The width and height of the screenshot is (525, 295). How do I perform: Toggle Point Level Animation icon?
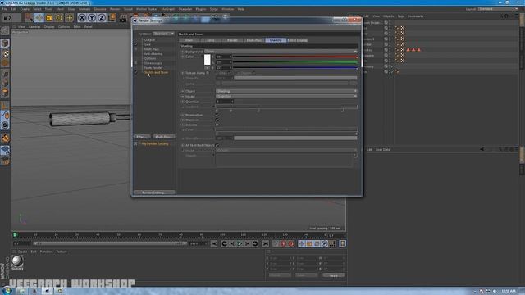pos(331,244)
